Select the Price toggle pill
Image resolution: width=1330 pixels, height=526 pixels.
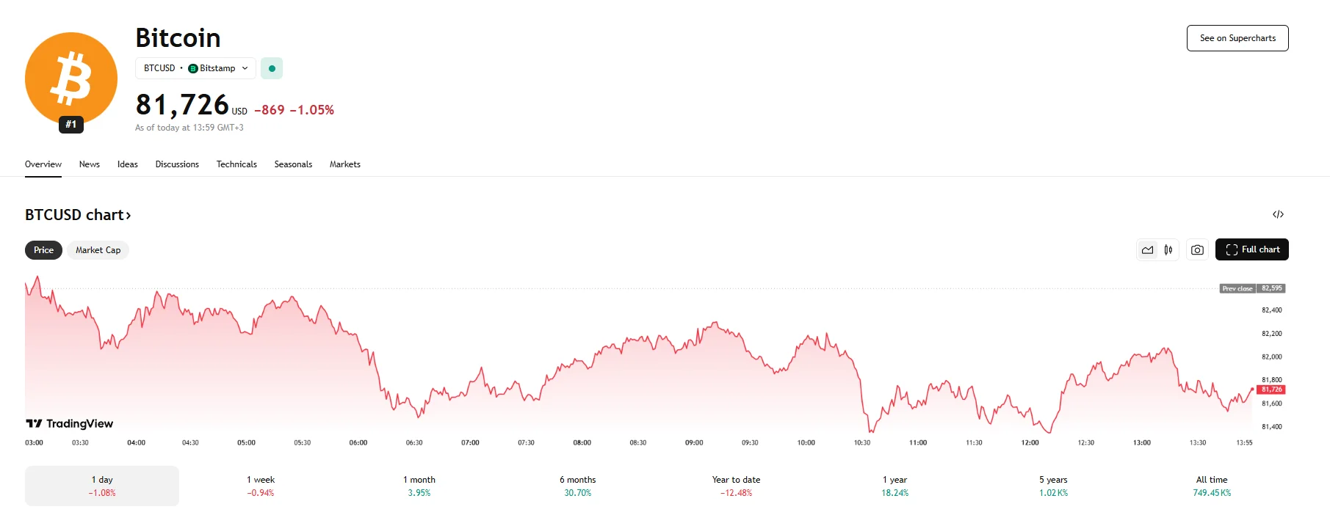(43, 250)
